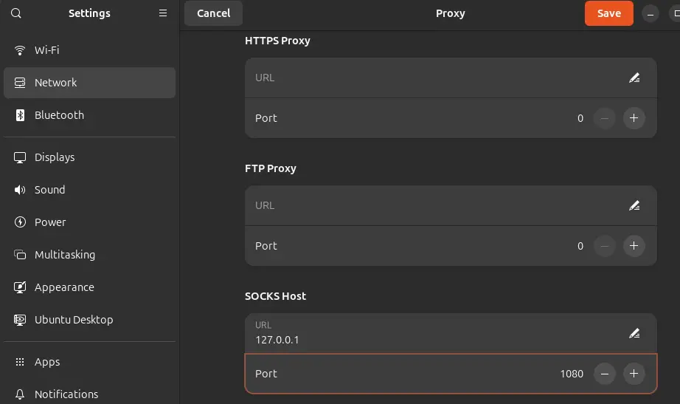The height and width of the screenshot is (404, 680).
Task: Click the FTP Proxy port value 0
Action: (580, 246)
